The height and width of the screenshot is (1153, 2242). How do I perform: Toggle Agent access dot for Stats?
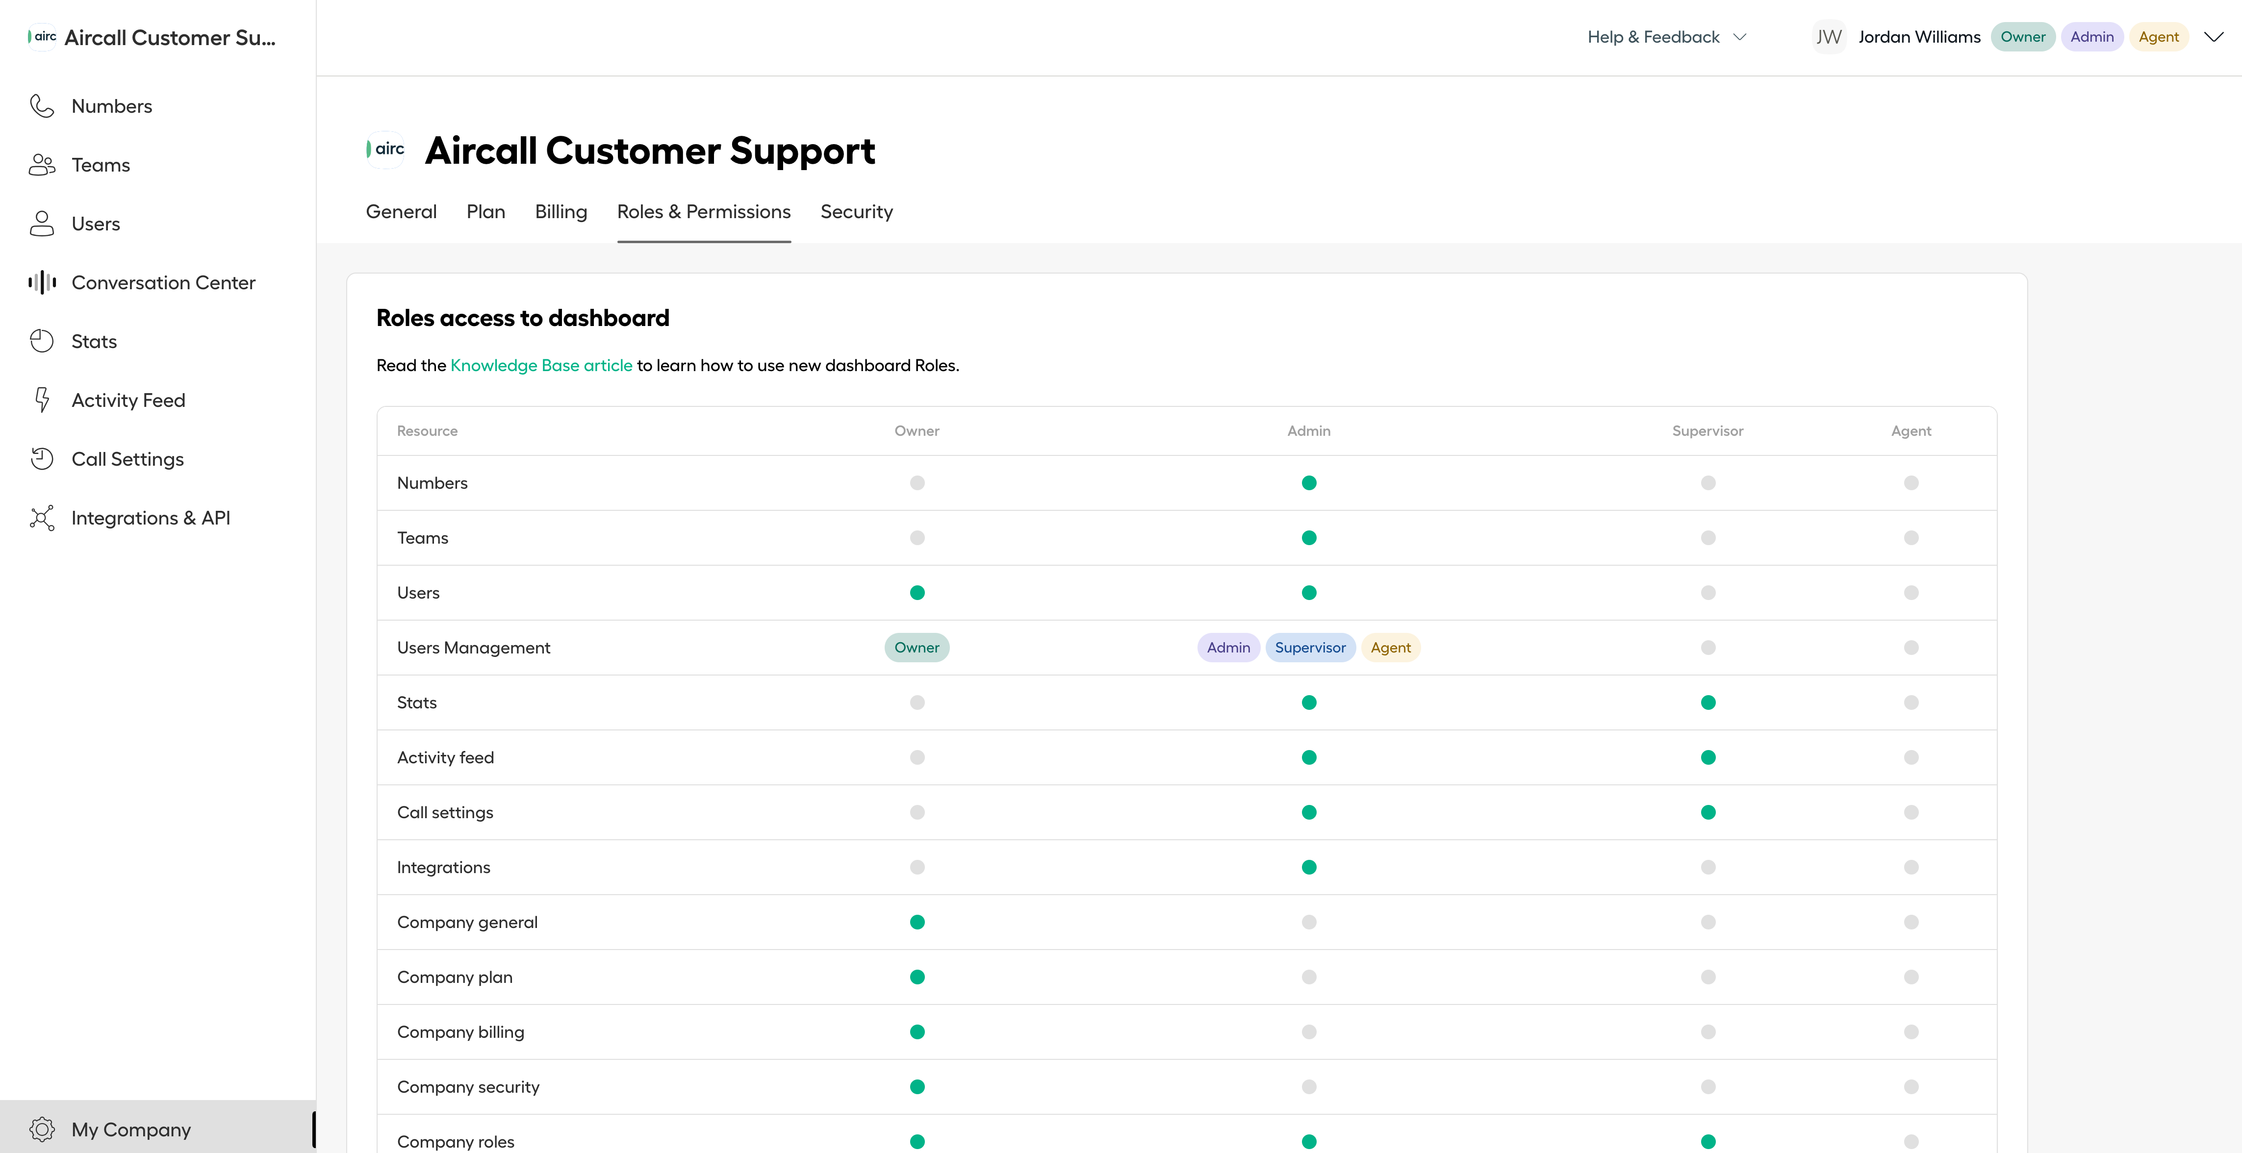(1911, 702)
